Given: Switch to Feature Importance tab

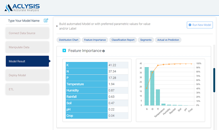Looking at the screenshot, I should point(95,40).
